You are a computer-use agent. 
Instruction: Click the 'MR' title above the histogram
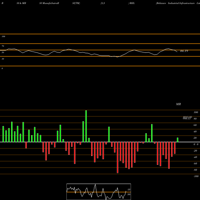tap(178, 104)
